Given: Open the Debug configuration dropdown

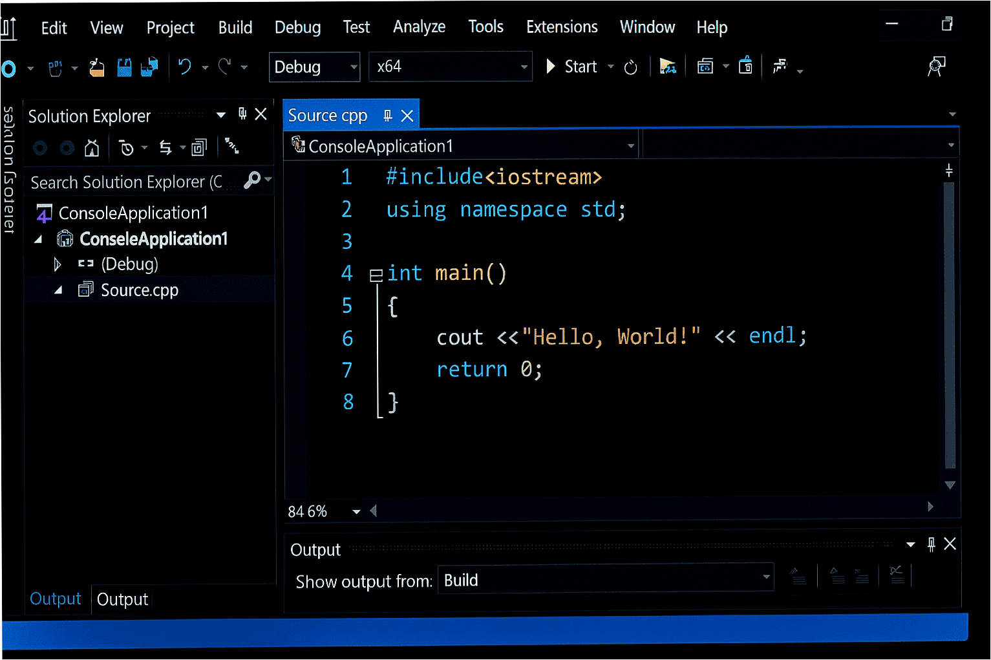Looking at the screenshot, I should point(314,67).
